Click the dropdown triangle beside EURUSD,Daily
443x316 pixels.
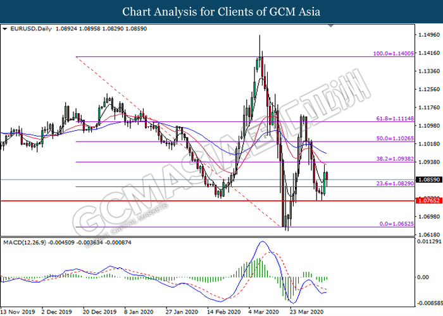4,29
